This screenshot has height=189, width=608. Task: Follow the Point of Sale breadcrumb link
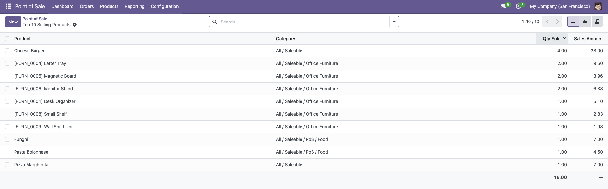point(35,19)
